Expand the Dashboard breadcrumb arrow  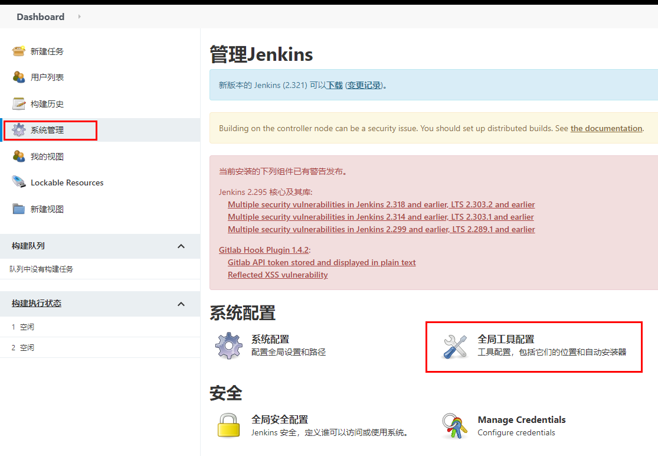(x=79, y=17)
